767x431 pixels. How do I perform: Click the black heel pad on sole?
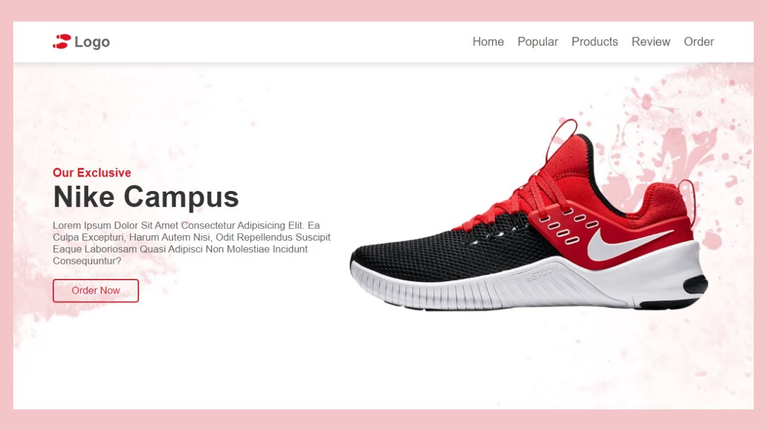pyautogui.click(x=696, y=285)
